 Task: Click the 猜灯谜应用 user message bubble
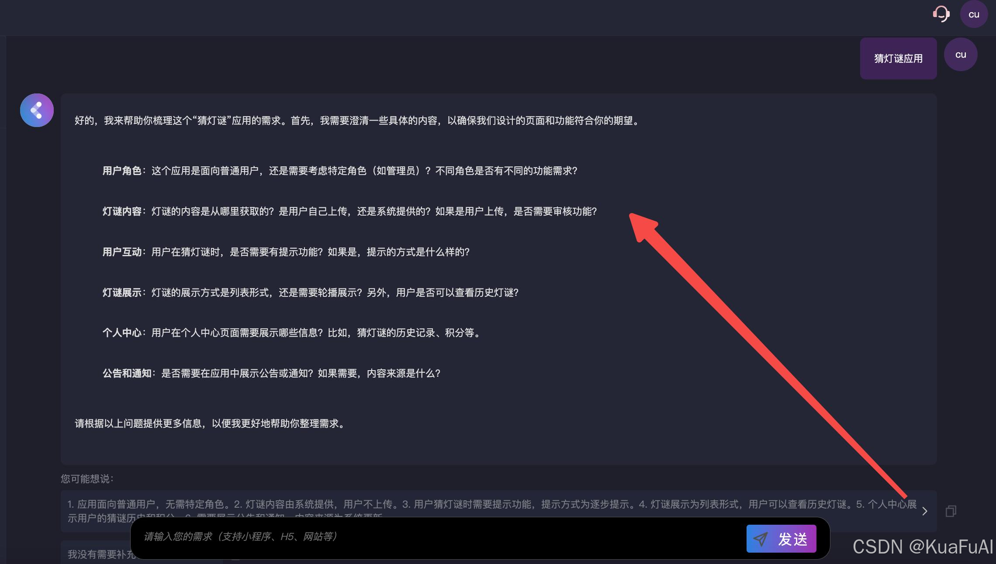[x=898, y=58]
